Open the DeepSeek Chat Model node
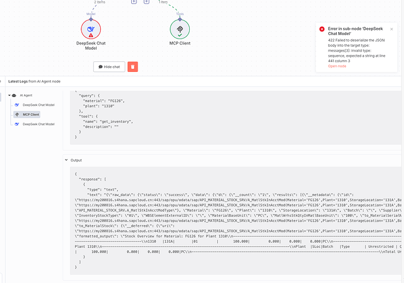 [x=91, y=29]
